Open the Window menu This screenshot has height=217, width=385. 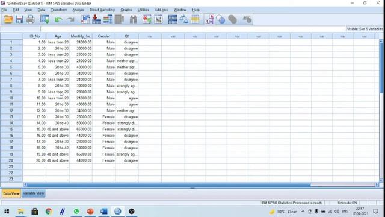click(180, 10)
